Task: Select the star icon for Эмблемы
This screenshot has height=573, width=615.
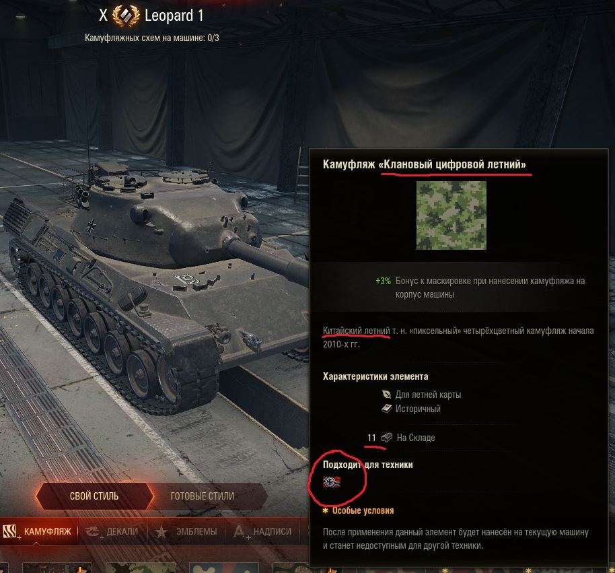Action: [x=161, y=532]
